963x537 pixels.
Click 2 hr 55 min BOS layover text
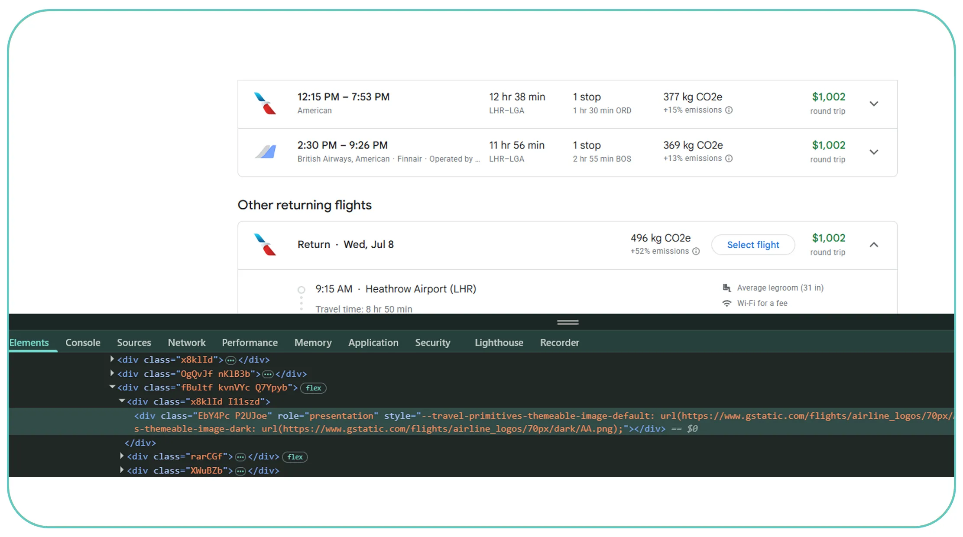[x=602, y=159]
